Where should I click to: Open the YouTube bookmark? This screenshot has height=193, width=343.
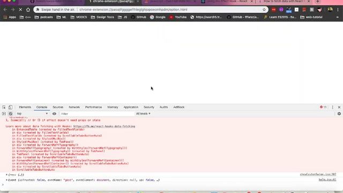point(178,17)
